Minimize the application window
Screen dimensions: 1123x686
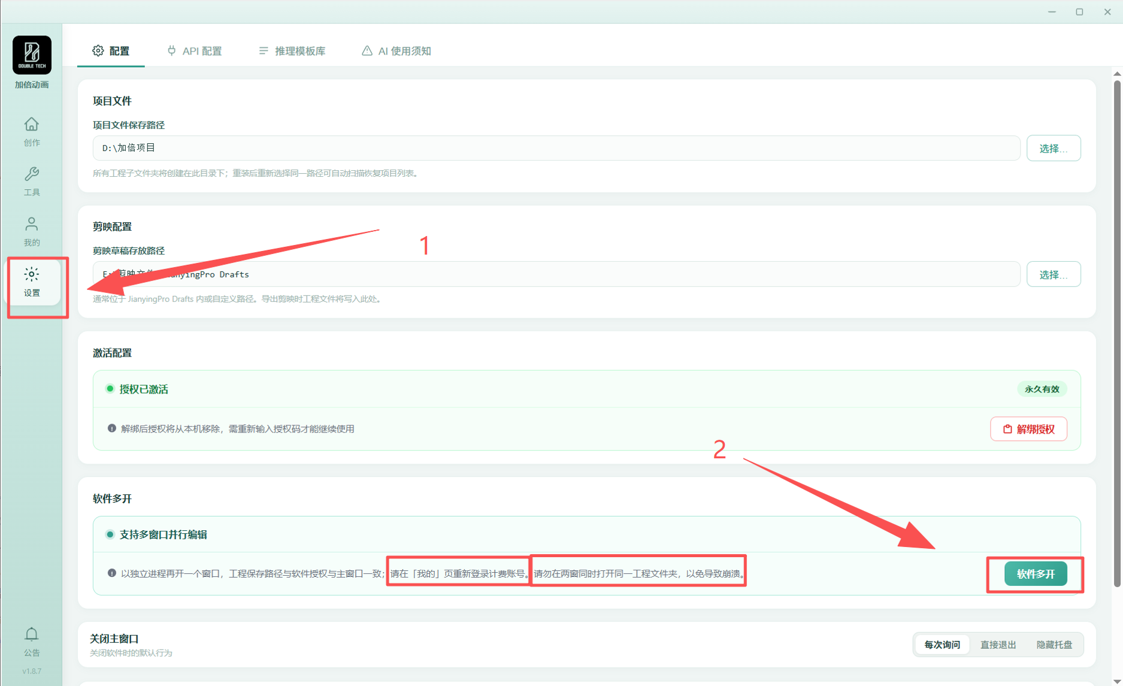pyautogui.click(x=1052, y=11)
